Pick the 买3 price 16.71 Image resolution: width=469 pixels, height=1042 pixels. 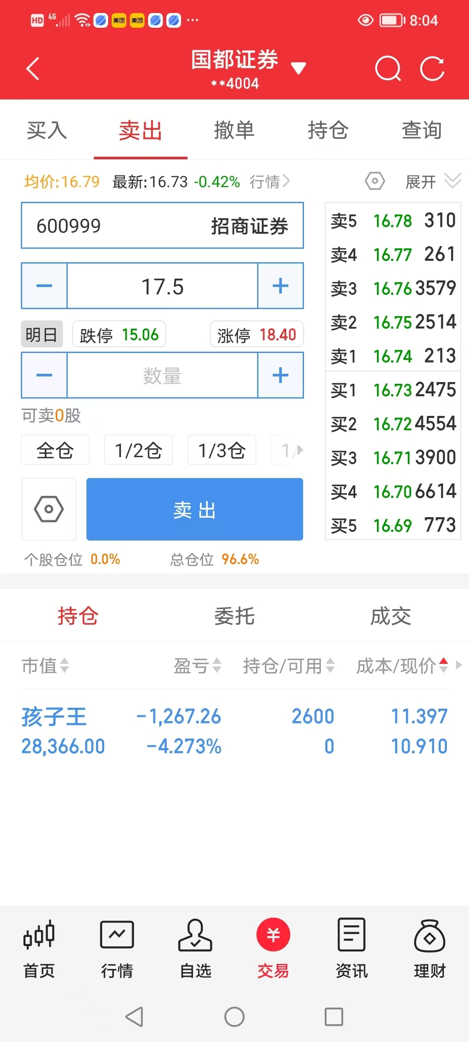393,458
